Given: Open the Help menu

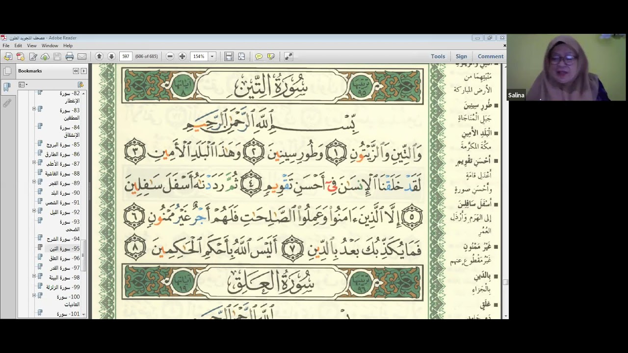Looking at the screenshot, I should pos(68,46).
